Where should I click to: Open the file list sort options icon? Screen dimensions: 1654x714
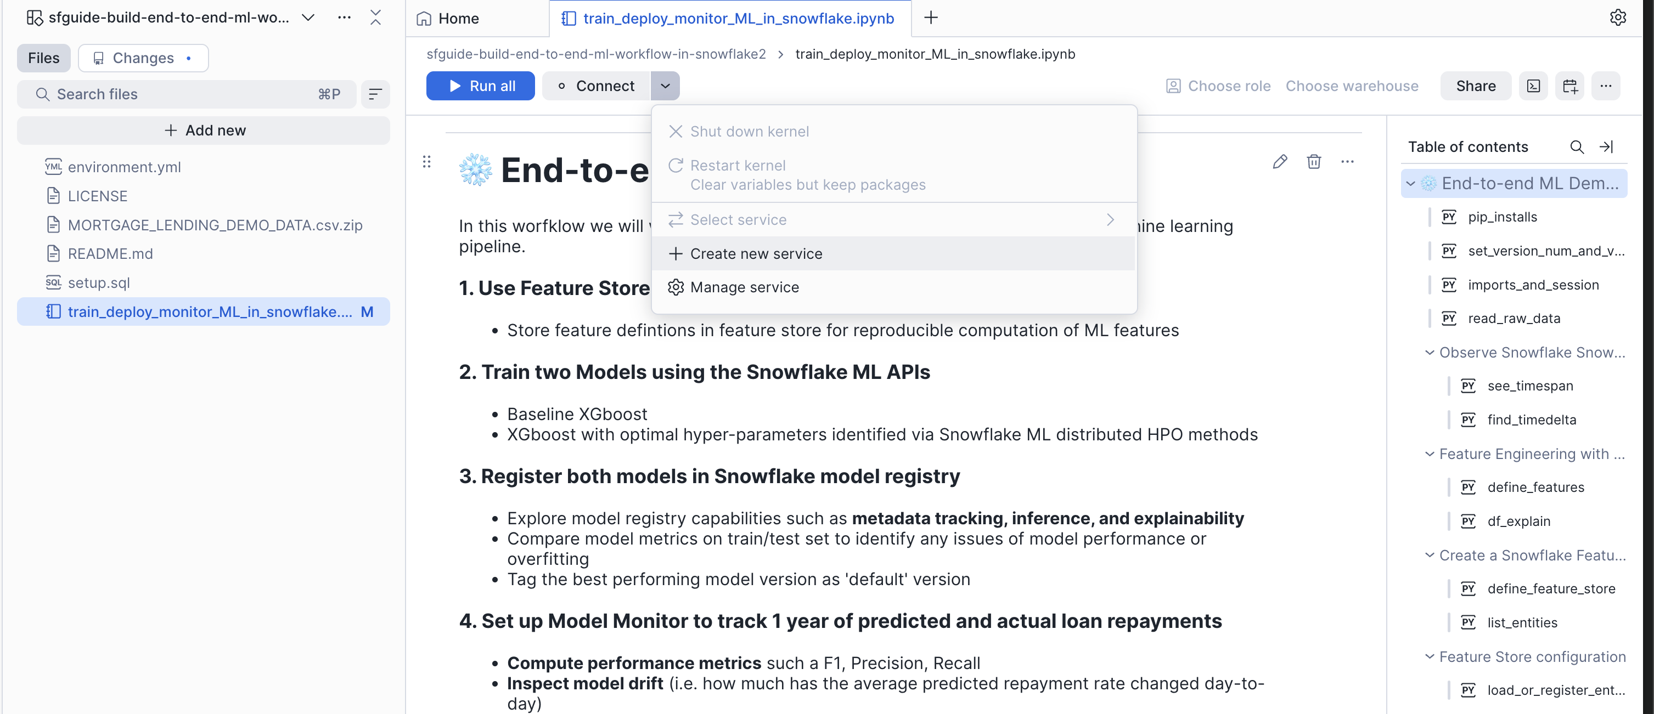[x=375, y=94]
